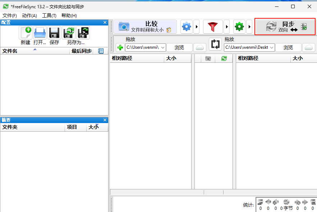Image resolution: width=317 pixels, height=212 pixels.
Task: Click left grid 大小 header
Action: coord(178,58)
